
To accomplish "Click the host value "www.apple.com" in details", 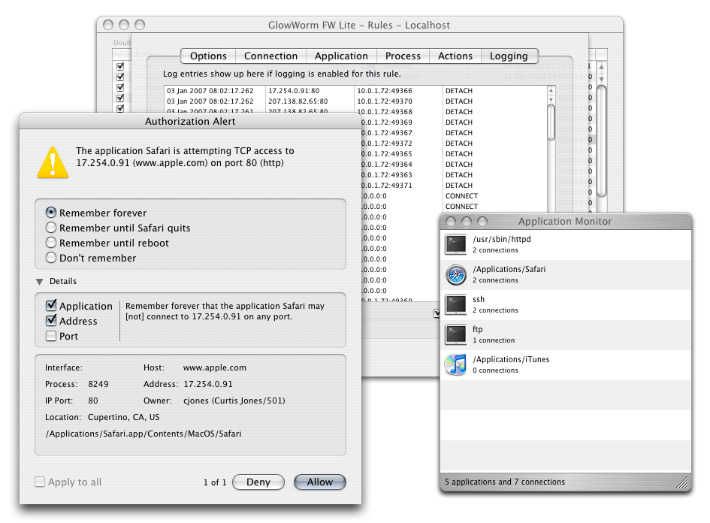I will (x=215, y=367).
